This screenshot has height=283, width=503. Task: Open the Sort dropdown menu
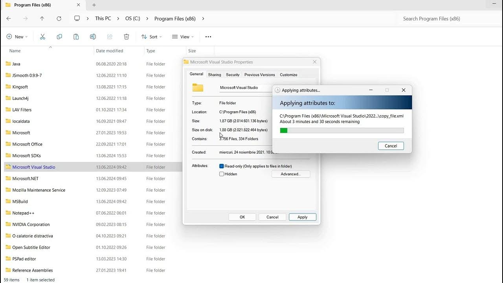click(152, 37)
